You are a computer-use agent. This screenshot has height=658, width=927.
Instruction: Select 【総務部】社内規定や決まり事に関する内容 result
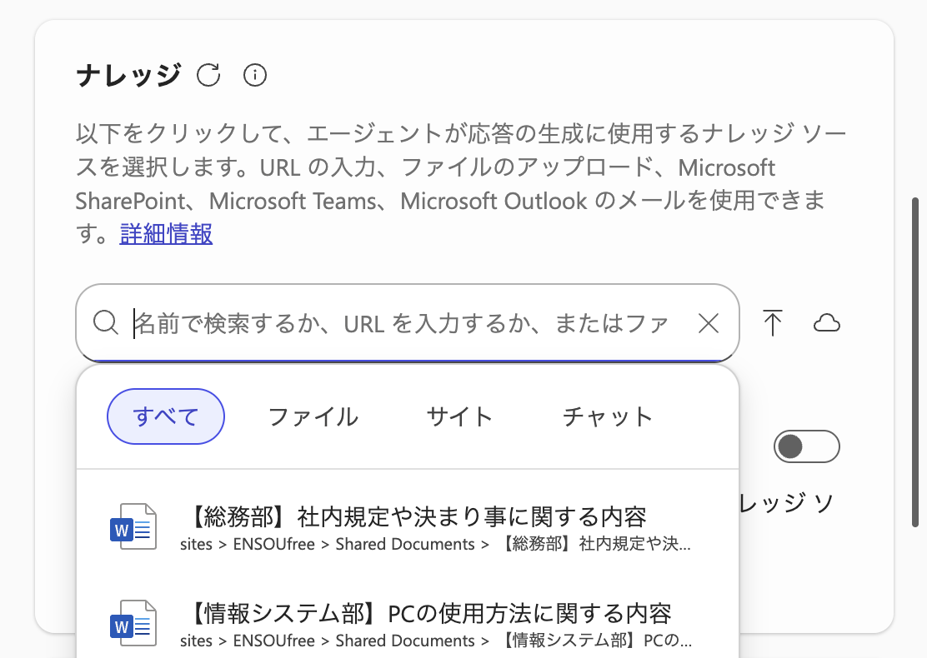tap(413, 516)
